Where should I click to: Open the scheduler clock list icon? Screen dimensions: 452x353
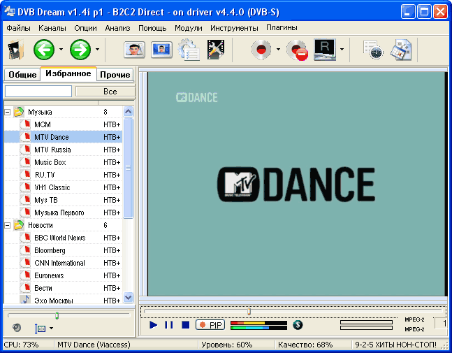point(373,50)
